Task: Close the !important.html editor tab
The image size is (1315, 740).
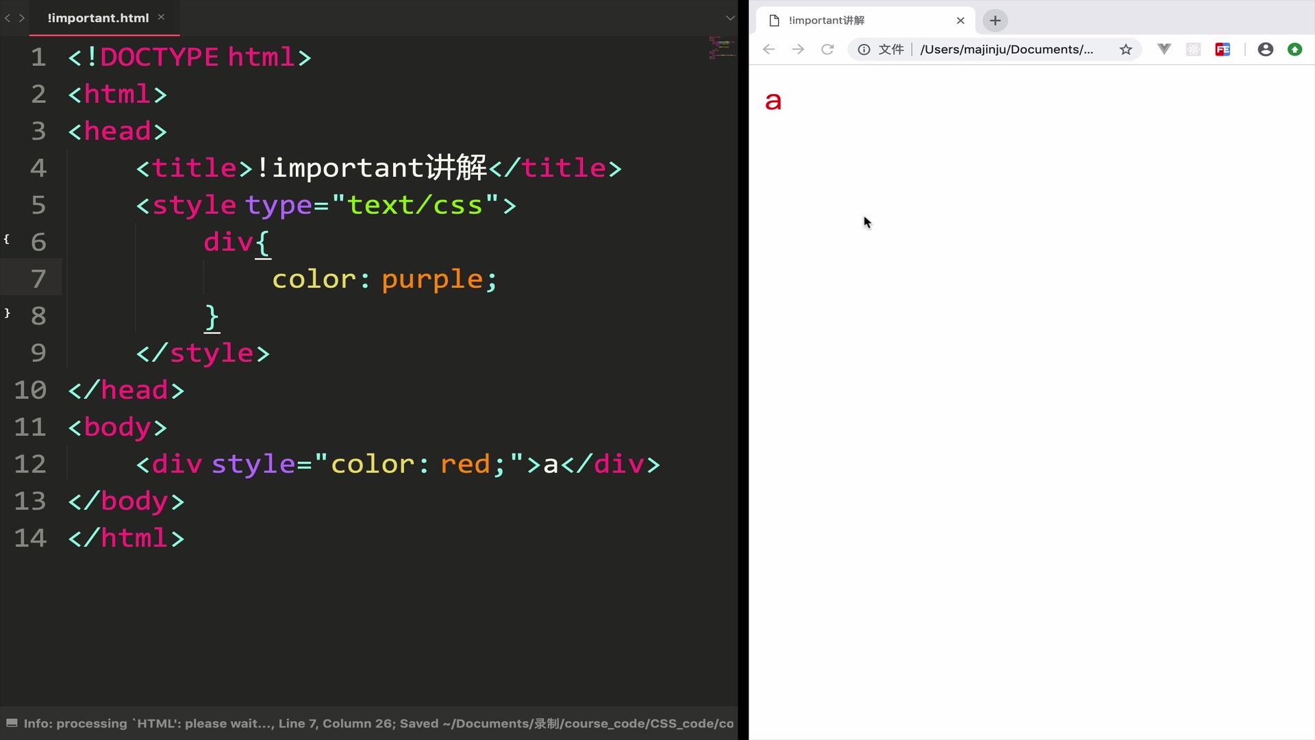Action: click(x=161, y=17)
